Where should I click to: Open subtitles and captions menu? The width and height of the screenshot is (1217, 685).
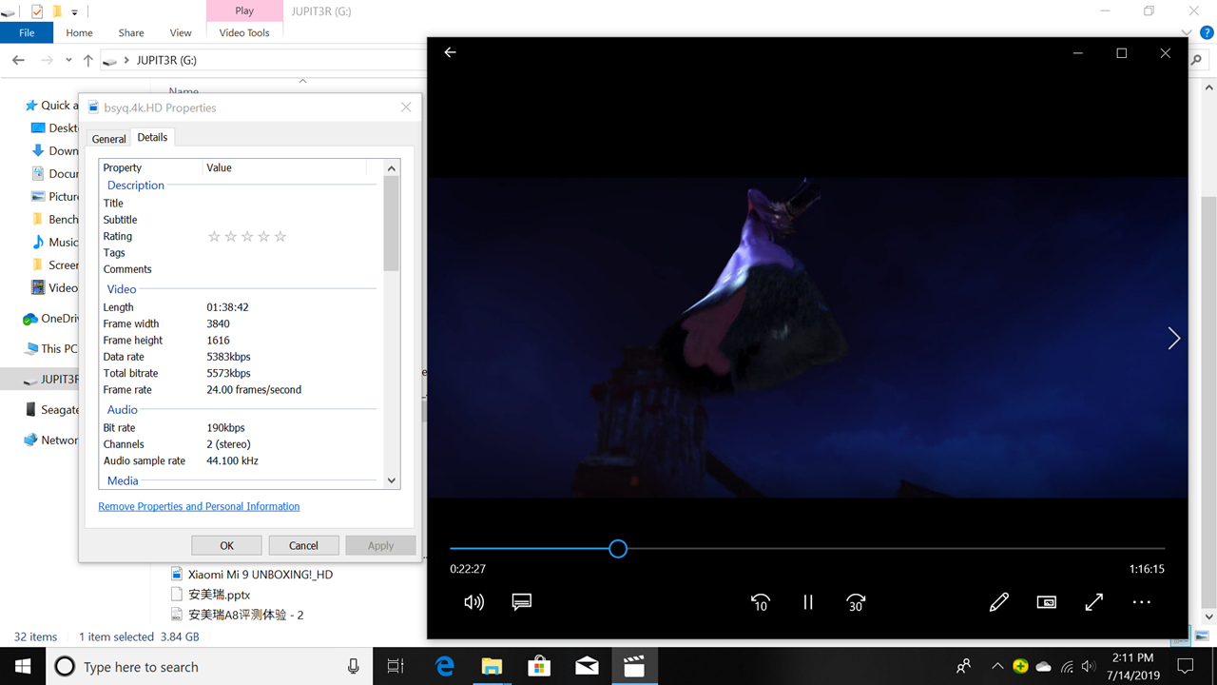pyautogui.click(x=521, y=602)
